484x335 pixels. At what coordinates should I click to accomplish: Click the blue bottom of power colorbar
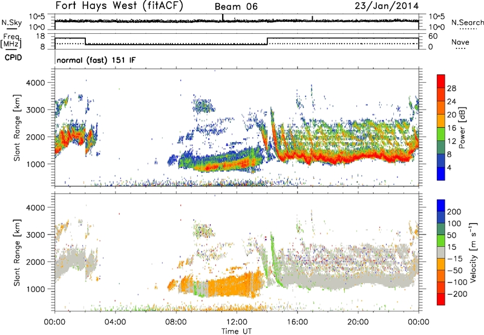[x=441, y=174]
